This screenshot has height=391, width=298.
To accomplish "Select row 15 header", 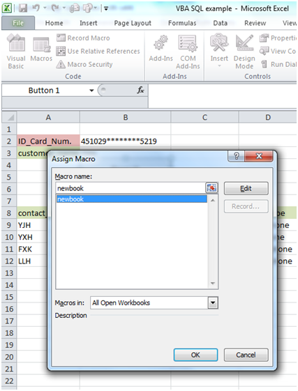I will (x=9, y=297).
